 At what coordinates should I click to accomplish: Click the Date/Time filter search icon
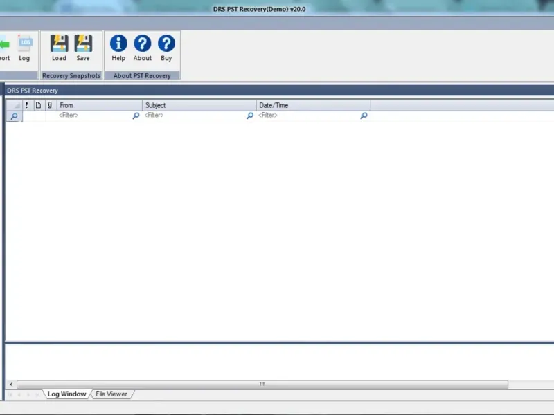(364, 116)
